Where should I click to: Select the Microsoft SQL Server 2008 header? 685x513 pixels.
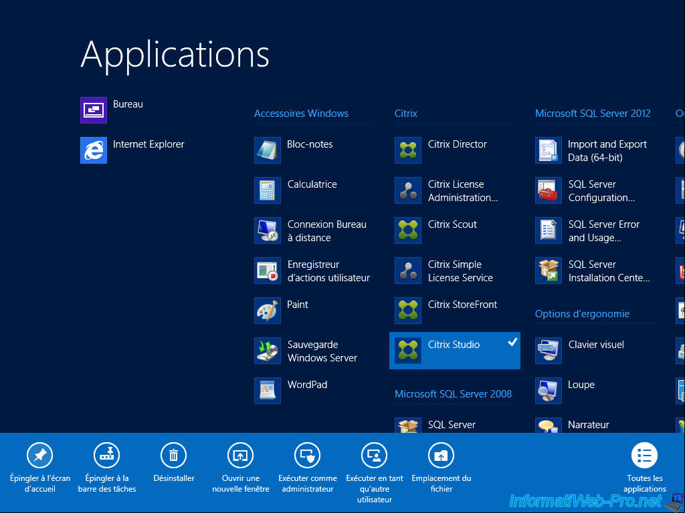[453, 394]
